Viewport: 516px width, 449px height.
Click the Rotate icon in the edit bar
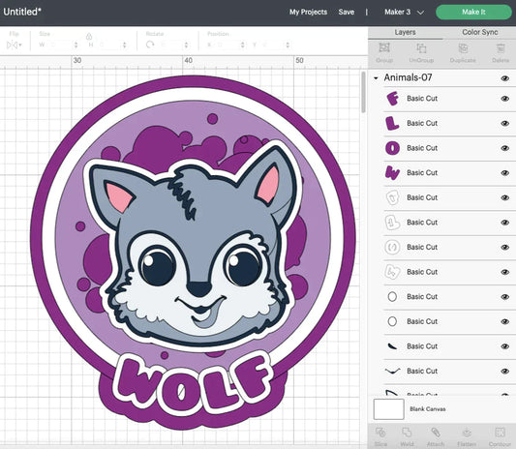[150, 45]
